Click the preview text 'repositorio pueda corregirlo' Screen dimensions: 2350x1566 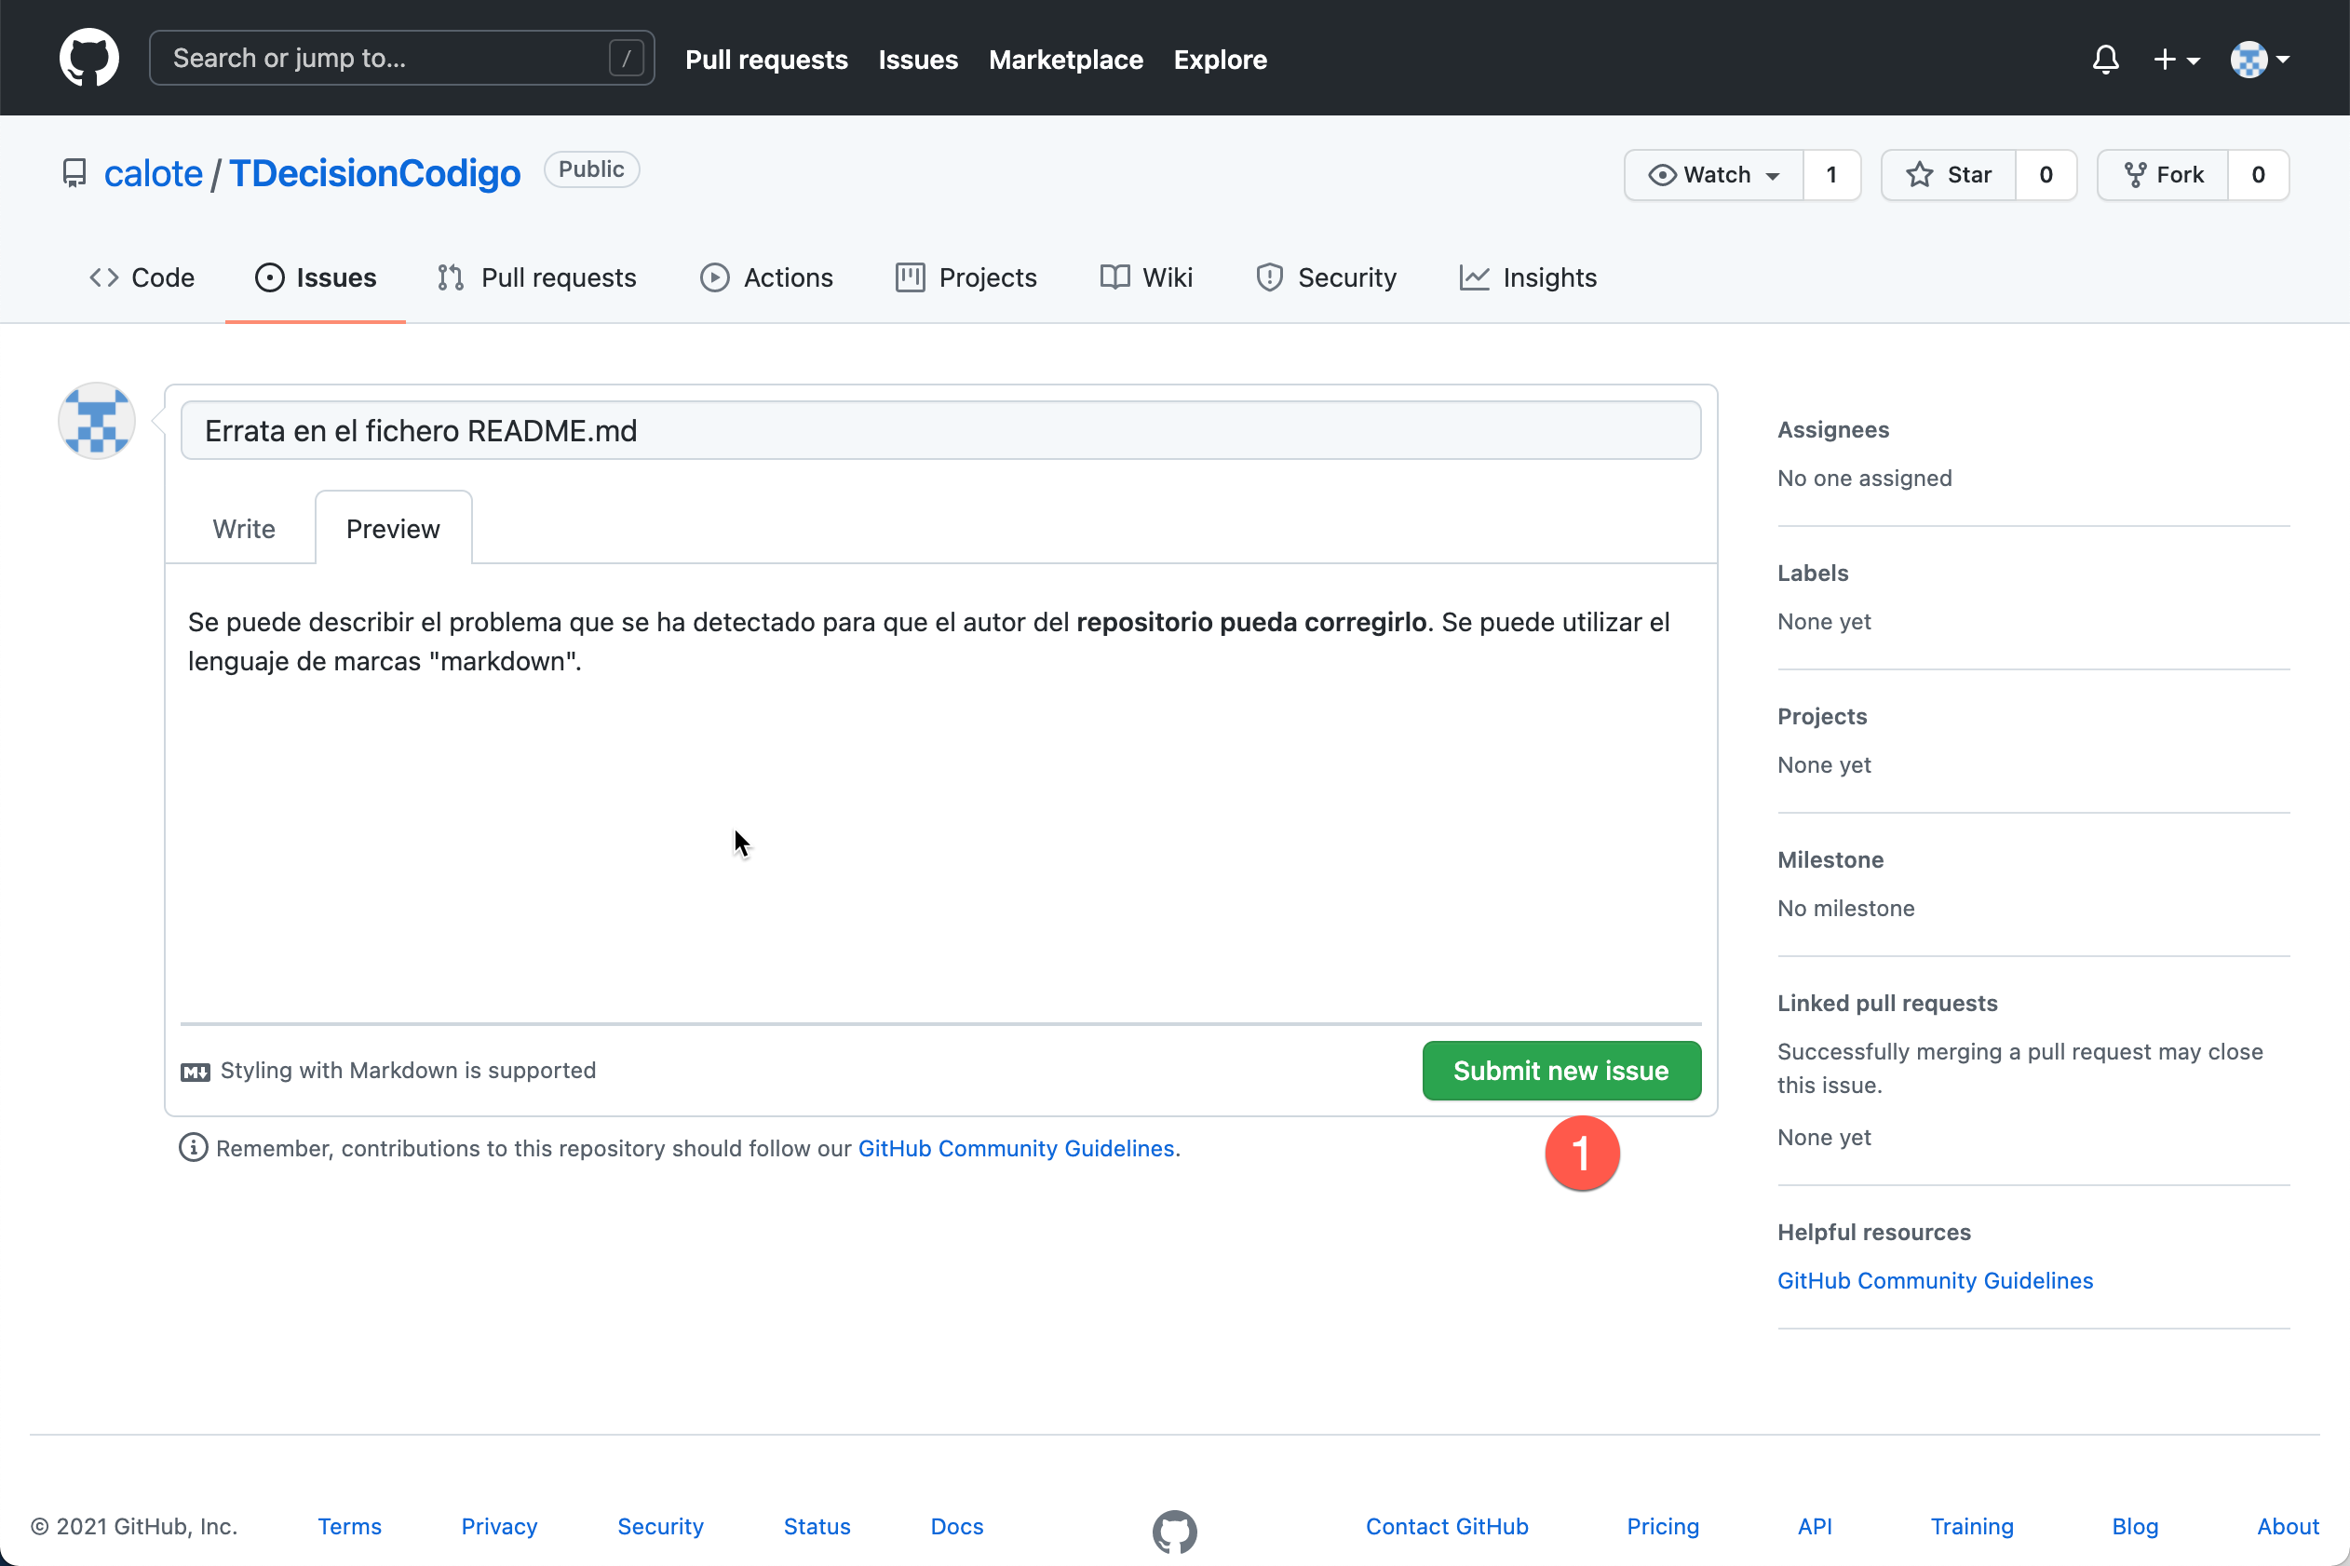click(1251, 622)
